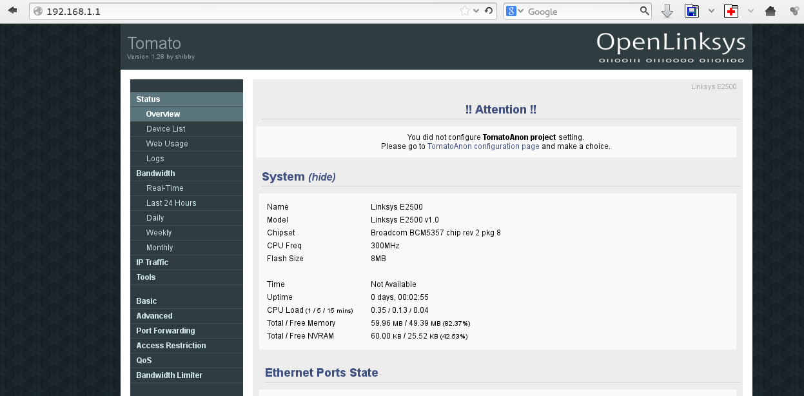The width and height of the screenshot is (804, 396).
Task: Open the Status menu section
Action: coord(186,99)
